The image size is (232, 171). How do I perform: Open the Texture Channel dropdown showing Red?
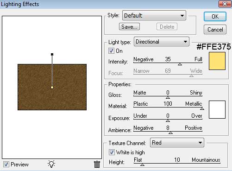(x=177, y=143)
